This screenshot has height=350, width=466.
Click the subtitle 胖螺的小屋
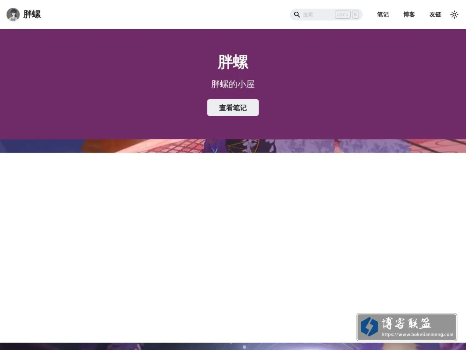click(233, 84)
